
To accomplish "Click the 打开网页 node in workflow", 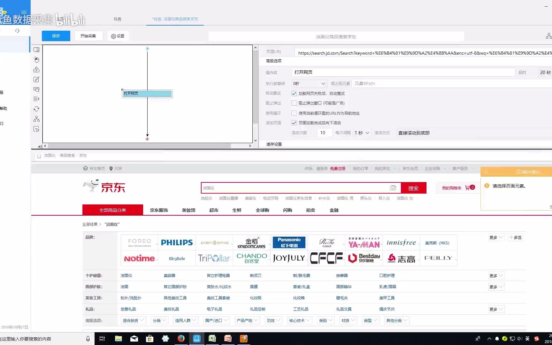I will click(147, 94).
